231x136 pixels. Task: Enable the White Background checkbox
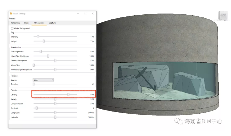(12, 28)
